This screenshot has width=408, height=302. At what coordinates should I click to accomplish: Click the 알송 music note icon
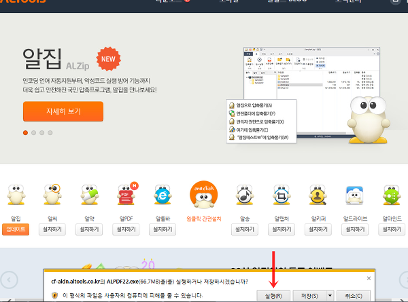(245, 195)
